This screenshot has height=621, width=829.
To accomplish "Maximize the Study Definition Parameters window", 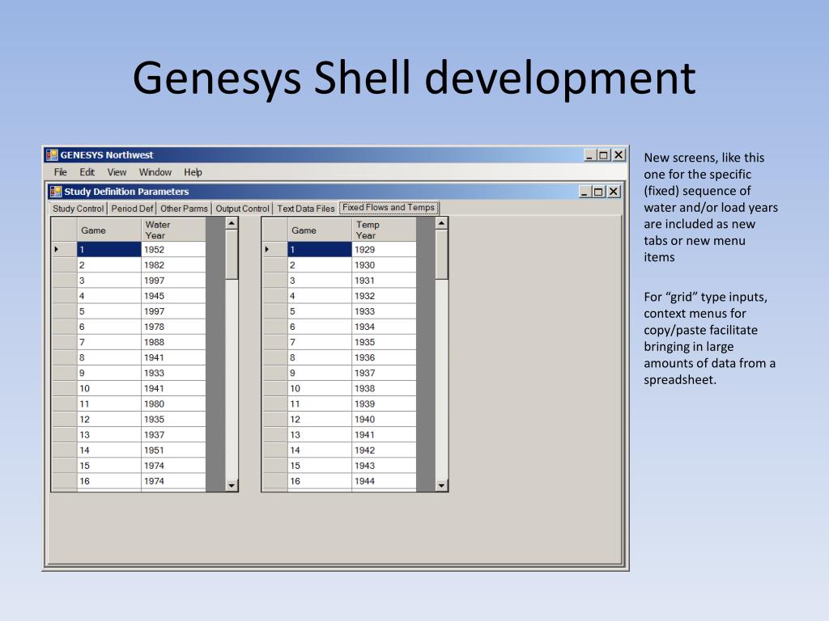I will tap(598, 192).
